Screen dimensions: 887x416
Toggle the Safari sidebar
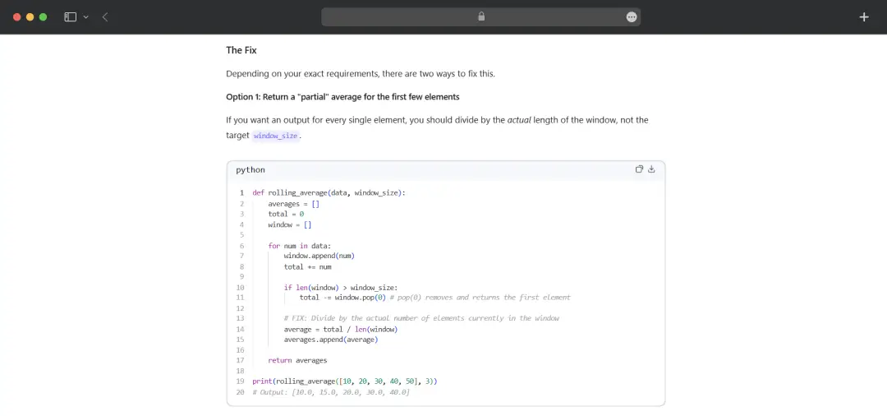(70, 17)
